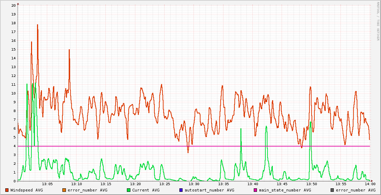Select the 'autostart_number AVG' legend label
The image size is (381, 195).
coord(209,190)
